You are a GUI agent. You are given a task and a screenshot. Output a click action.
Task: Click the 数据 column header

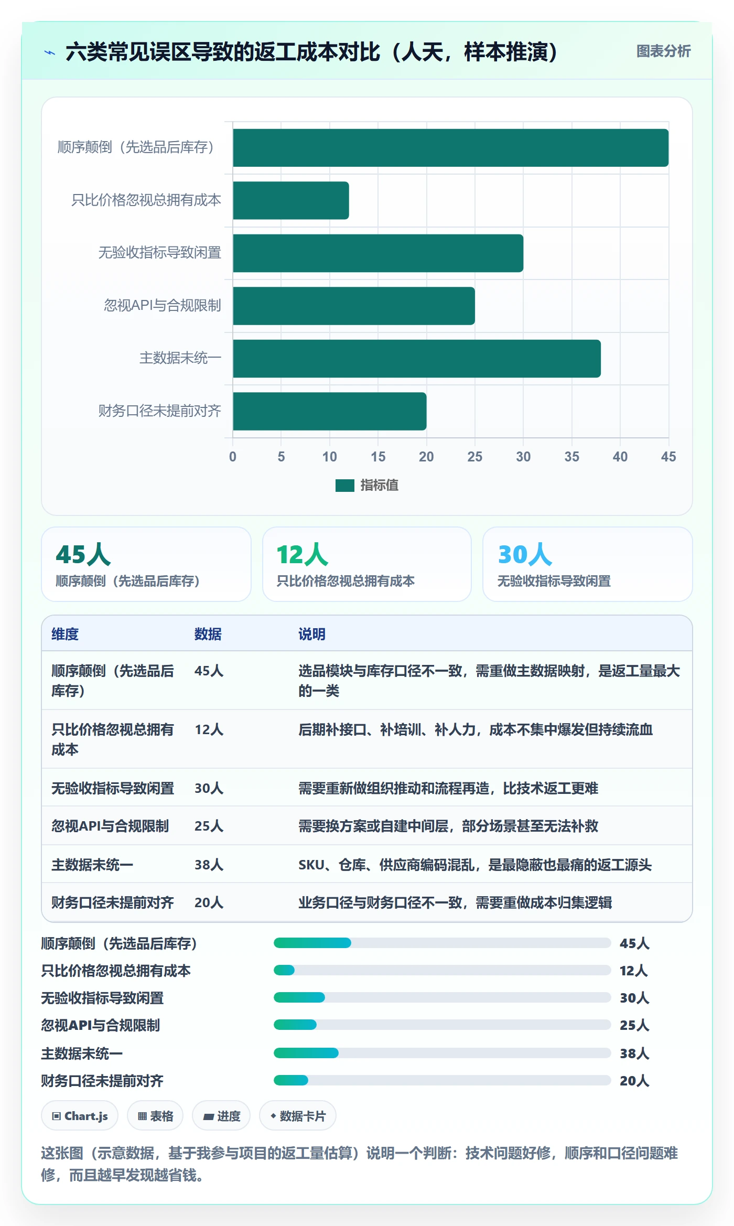click(x=208, y=634)
